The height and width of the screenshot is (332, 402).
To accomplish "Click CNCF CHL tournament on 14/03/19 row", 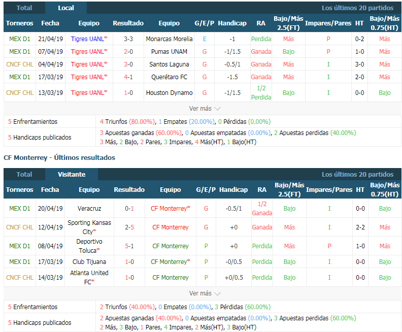I will [20, 277].
